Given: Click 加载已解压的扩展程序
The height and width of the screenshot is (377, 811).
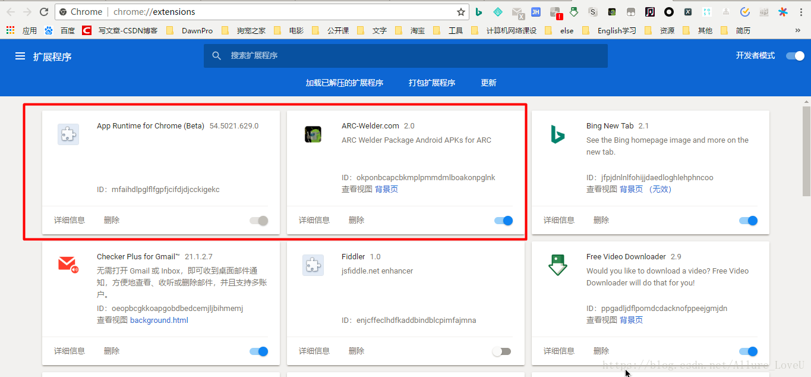Looking at the screenshot, I should [x=345, y=83].
